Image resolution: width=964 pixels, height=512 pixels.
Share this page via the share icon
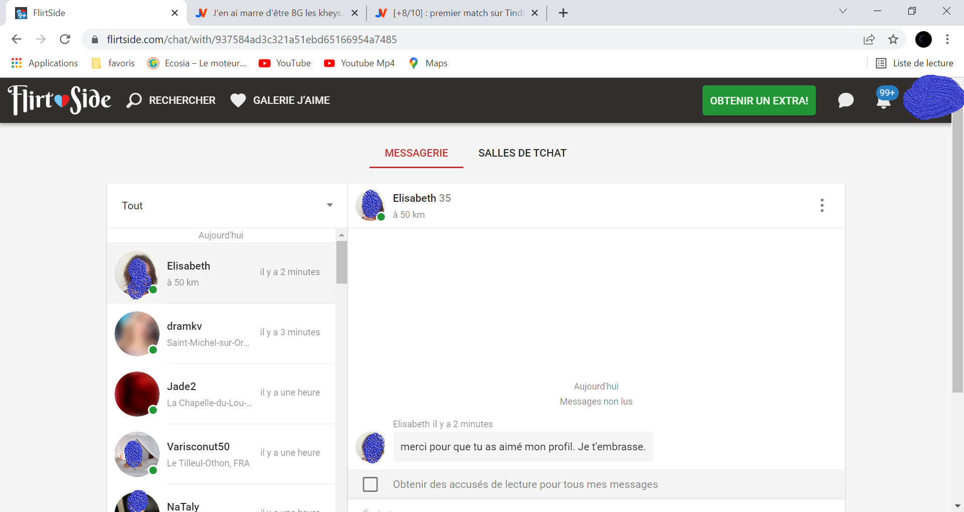coord(869,39)
